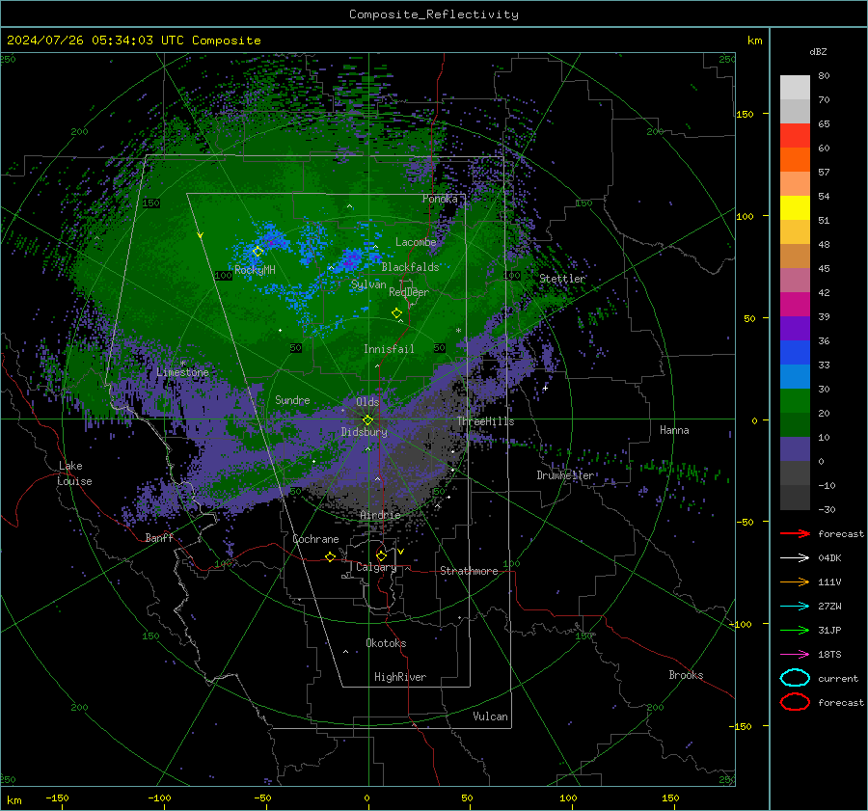Click the Hanna town label
Screen dimensions: 868x811
point(674,430)
